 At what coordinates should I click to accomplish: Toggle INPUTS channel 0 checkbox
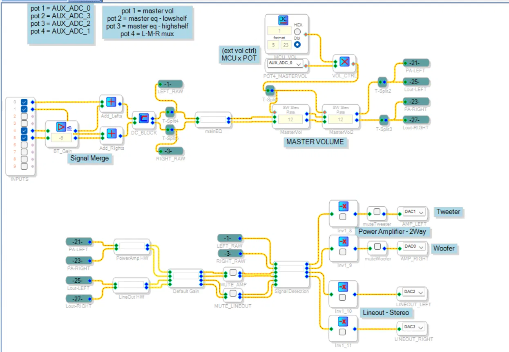point(24,102)
